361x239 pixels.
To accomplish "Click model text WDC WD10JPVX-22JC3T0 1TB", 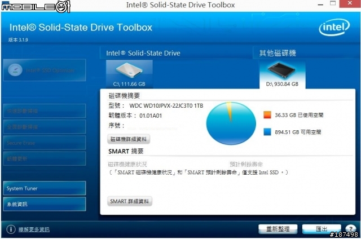I will point(166,106).
